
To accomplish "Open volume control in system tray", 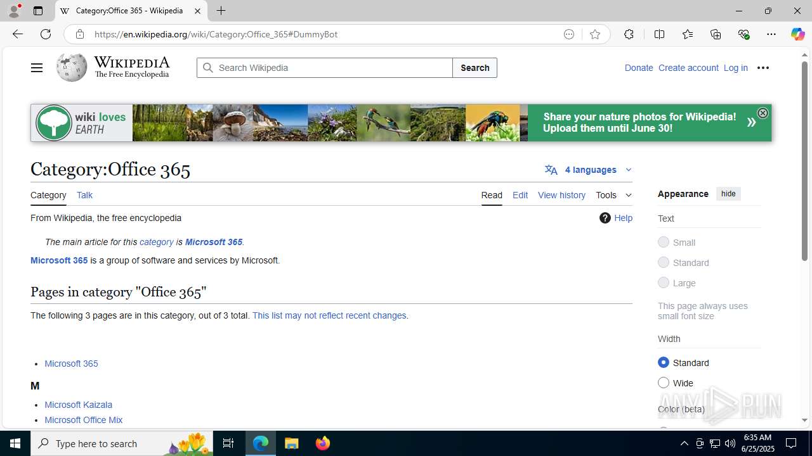I will (730, 443).
